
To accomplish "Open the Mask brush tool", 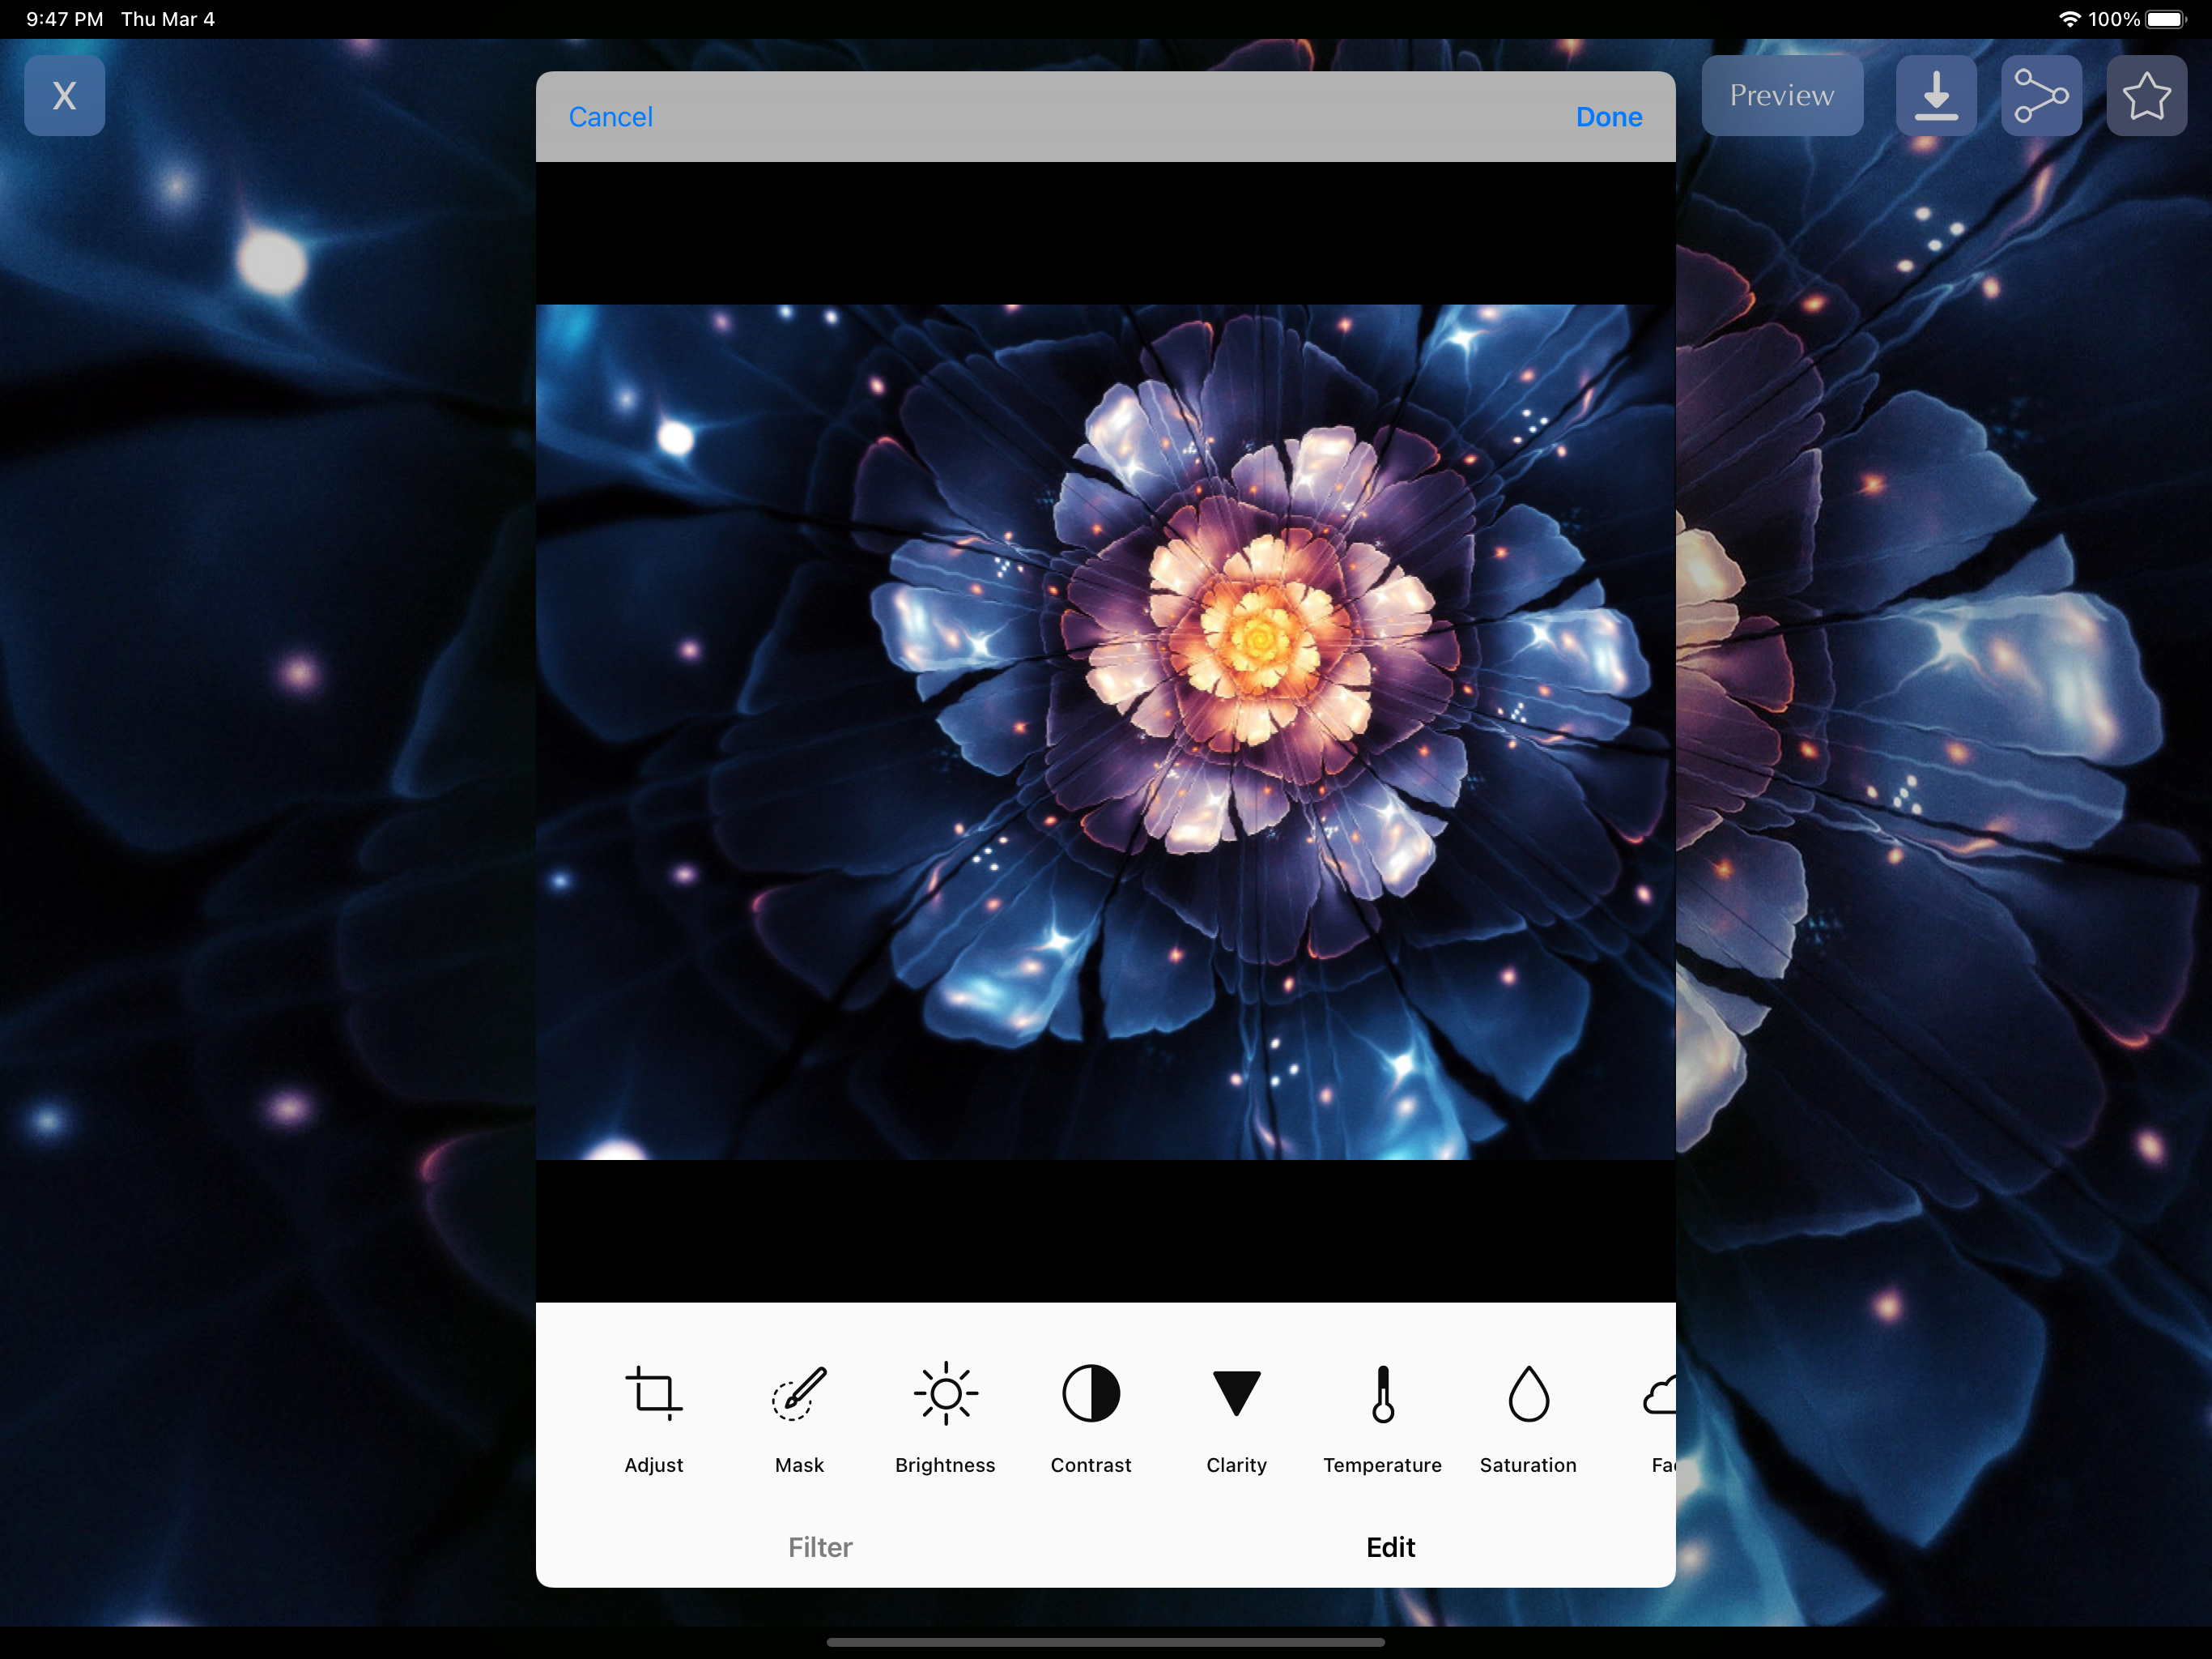I will pyautogui.click(x=799, y=1395).
